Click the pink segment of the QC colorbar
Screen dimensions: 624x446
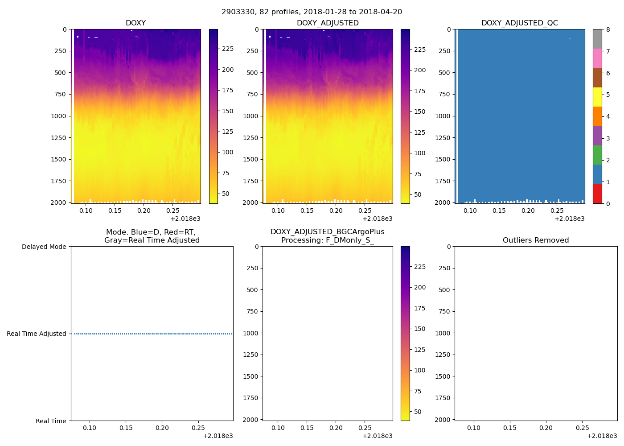click(x=597, y=58)
